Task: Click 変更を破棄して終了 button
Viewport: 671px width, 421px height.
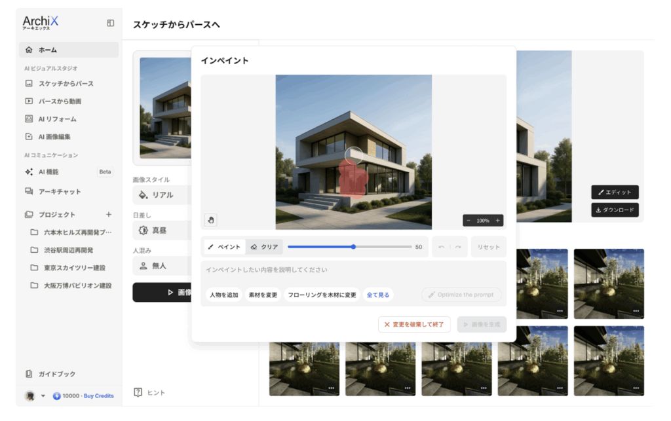Action: [x=414, y=324]
